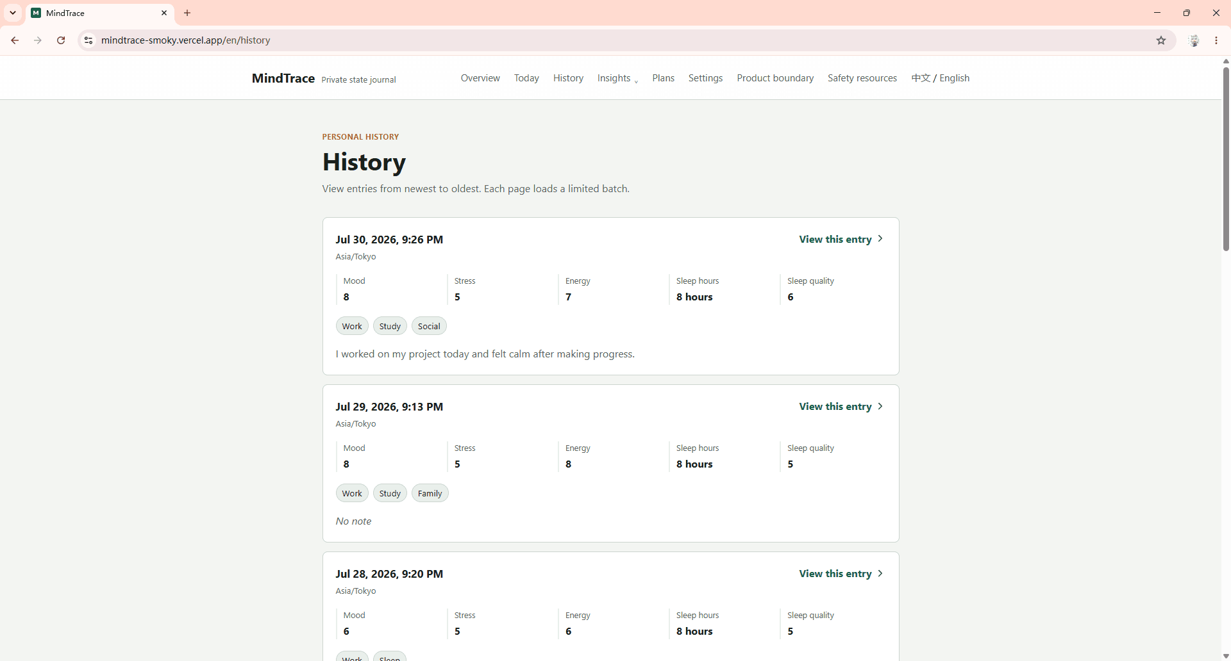Image resolution: width=1231 pixels, height=661 pixels.
Task: Minimize the browser window
Action: (1157, 13)
